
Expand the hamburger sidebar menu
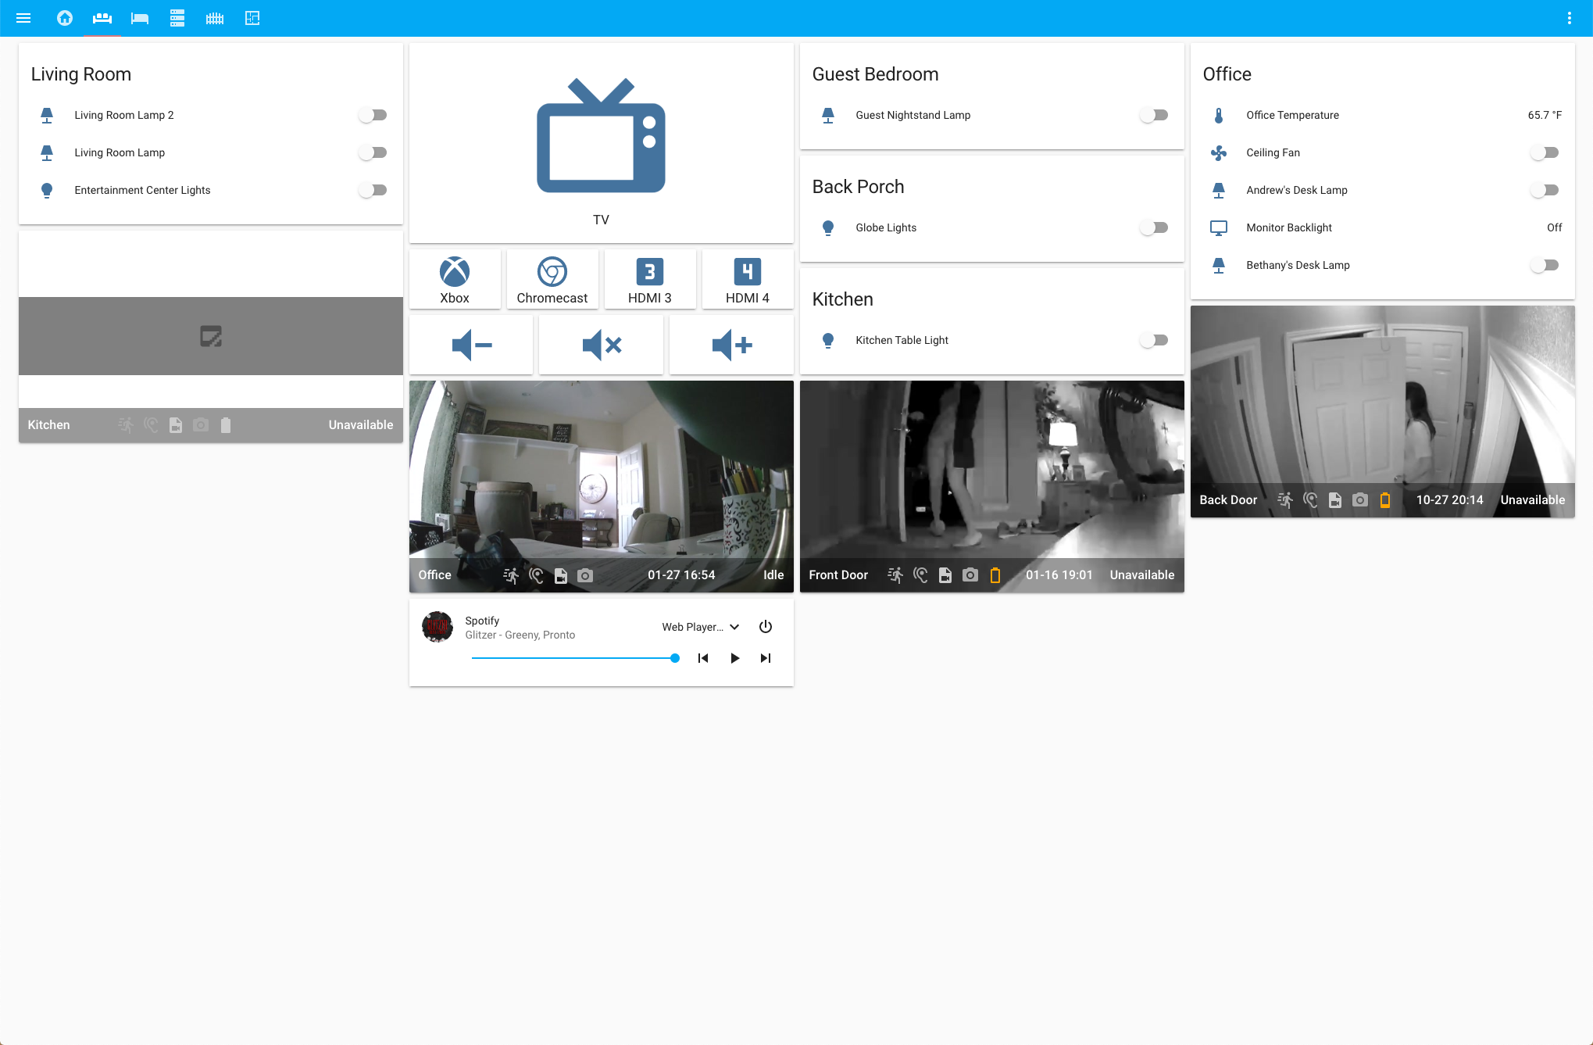[x=23, y=18]
